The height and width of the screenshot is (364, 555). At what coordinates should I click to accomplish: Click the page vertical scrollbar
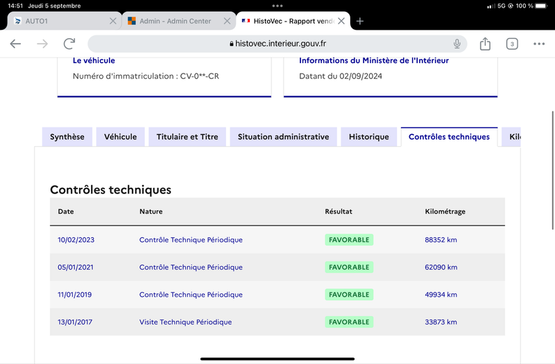click(552, 171)
